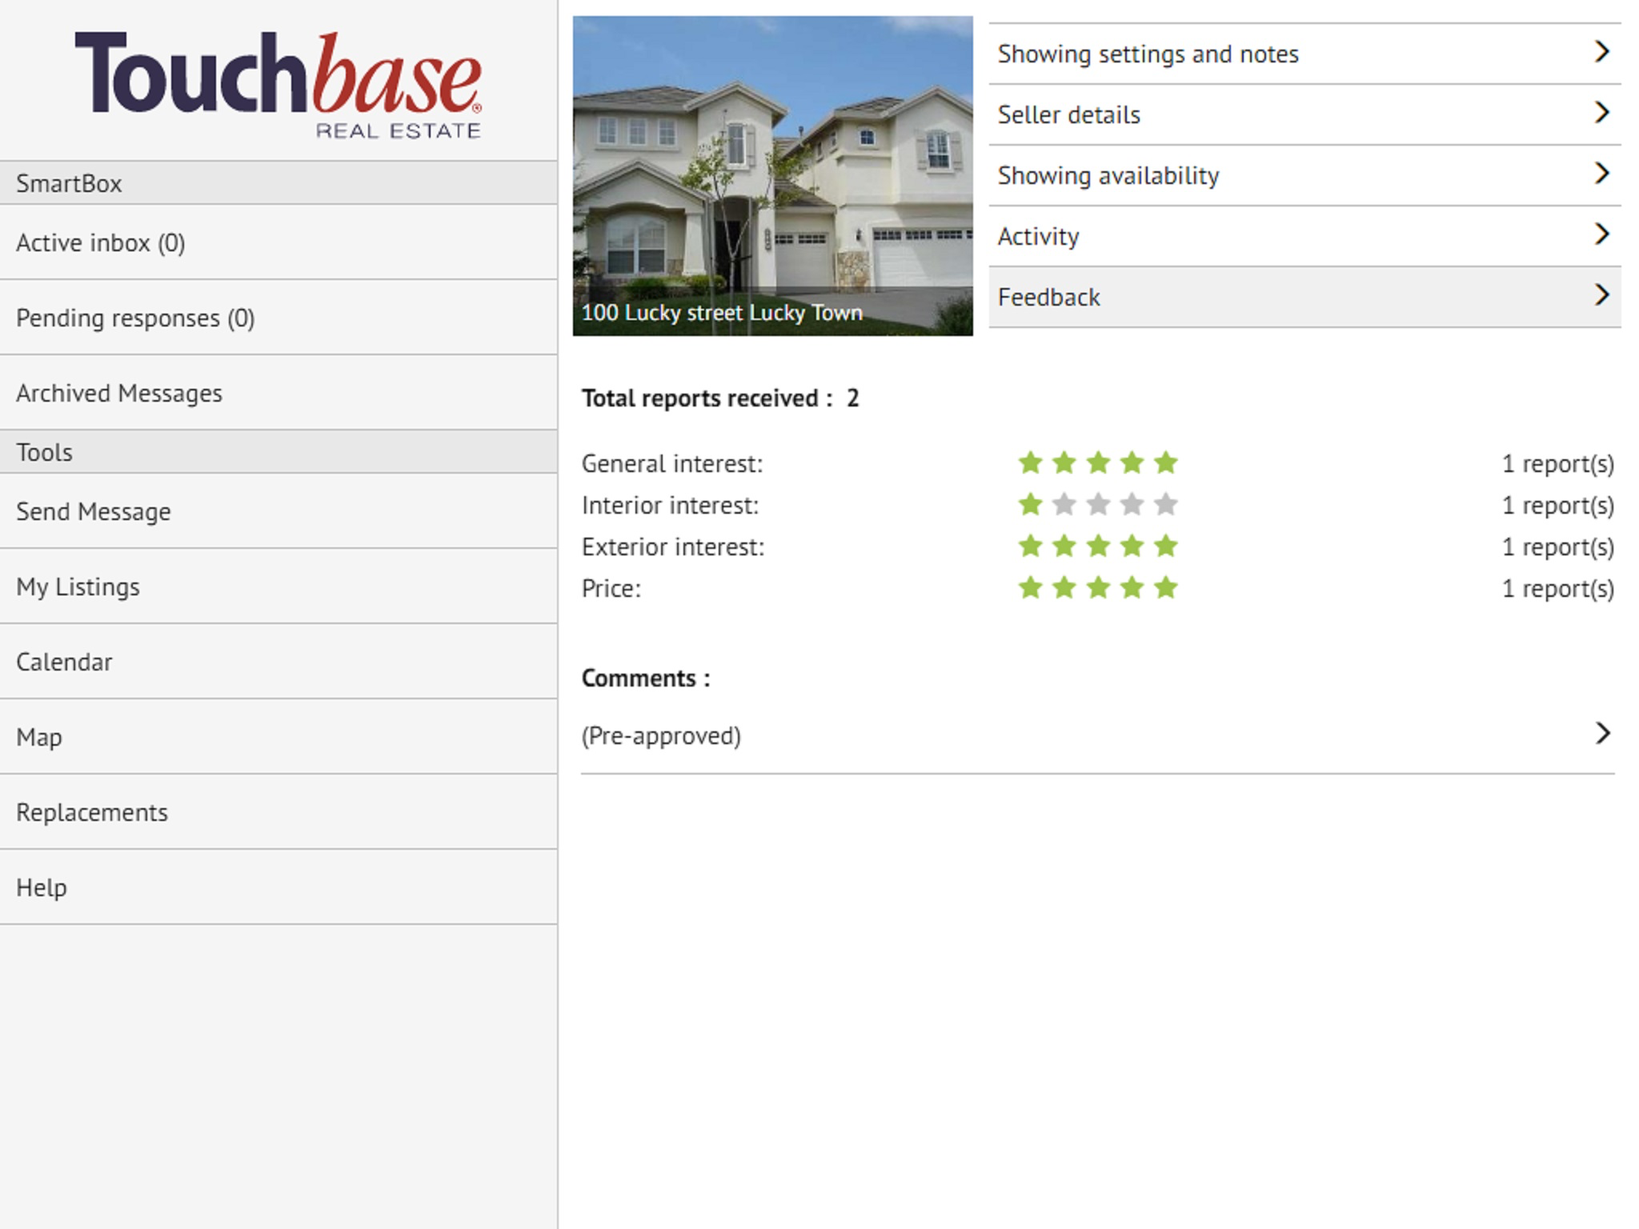Go to Replacements page
Image resolution: width=1639 pixels, height=1229 pixels.
[92, 812]
